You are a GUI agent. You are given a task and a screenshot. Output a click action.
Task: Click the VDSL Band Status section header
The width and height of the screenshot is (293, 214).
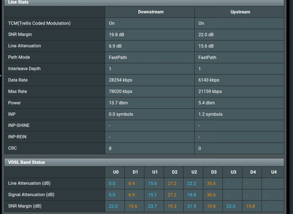pyautogui.click(x=27, y=162)
